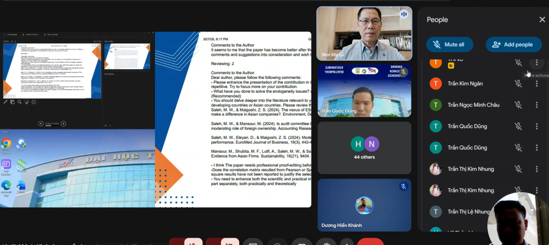This screenshot has height=245, width=549.
Task: Click Trần Quốc Dũng video tile
Action: 364,91
